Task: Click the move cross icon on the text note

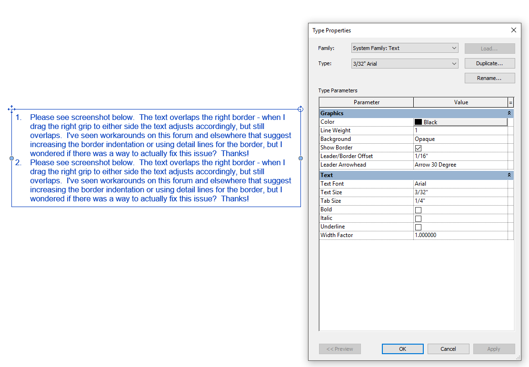Action: 10,109
